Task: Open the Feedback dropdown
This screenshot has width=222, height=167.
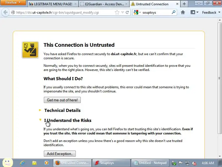Action: point(211,13)
